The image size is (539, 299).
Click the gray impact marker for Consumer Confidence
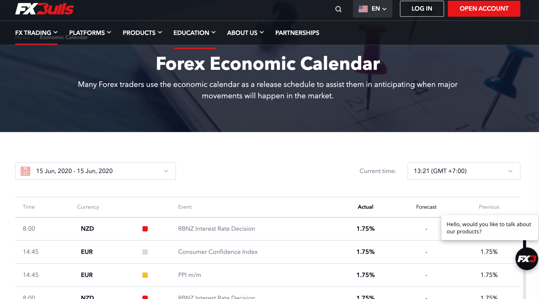tap(145, 252)
